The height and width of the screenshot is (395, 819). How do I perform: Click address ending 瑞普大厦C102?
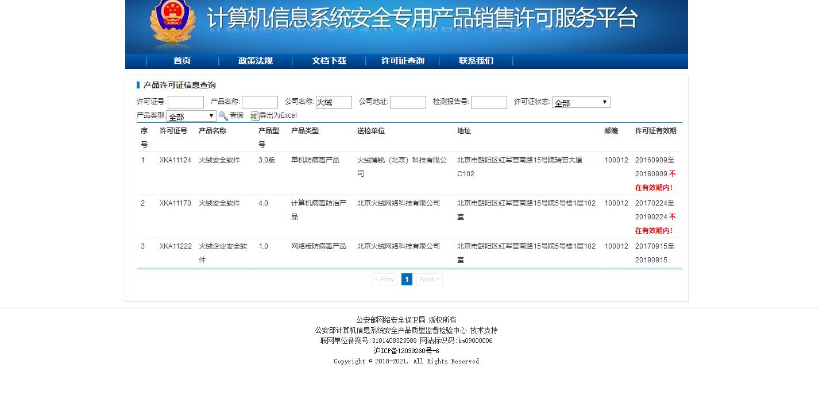pos(520,167)
